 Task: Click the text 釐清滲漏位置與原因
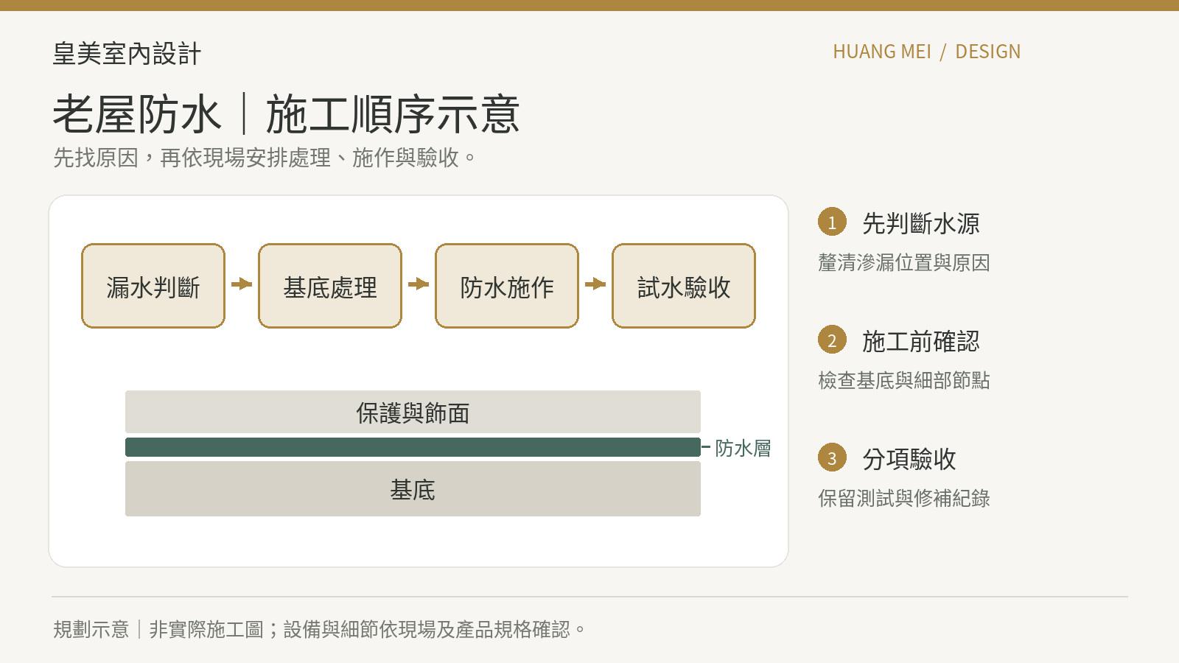coord(903,263)
